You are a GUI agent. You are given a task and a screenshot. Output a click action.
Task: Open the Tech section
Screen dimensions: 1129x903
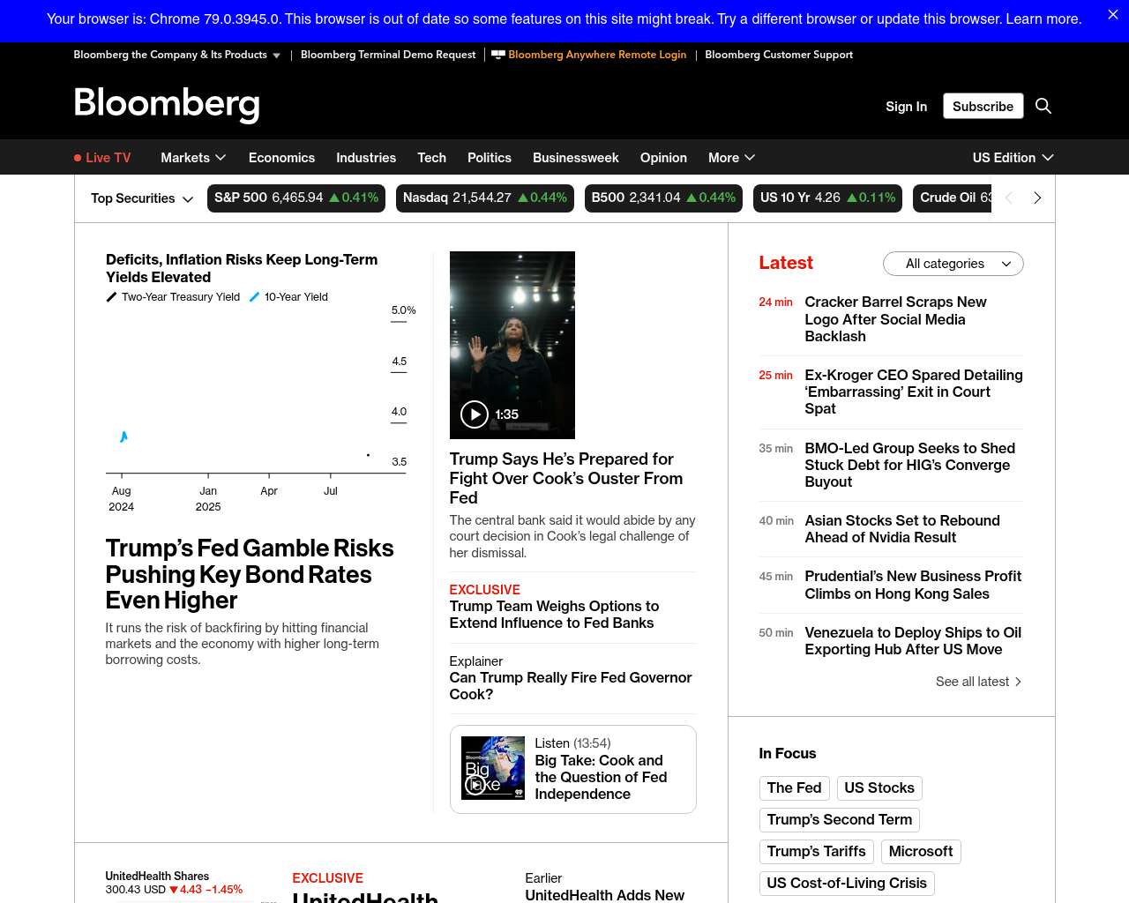(x=431, y=158)
